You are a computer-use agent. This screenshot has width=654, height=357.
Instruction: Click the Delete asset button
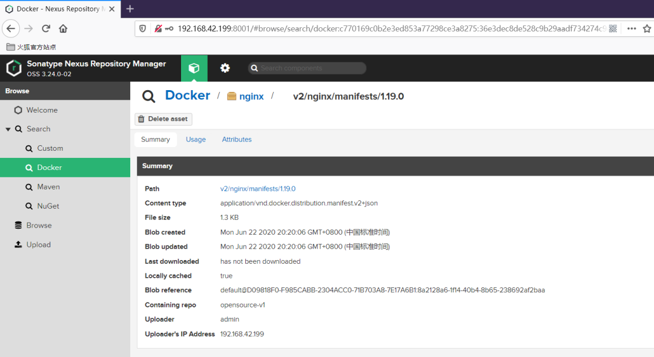[163, 119]
